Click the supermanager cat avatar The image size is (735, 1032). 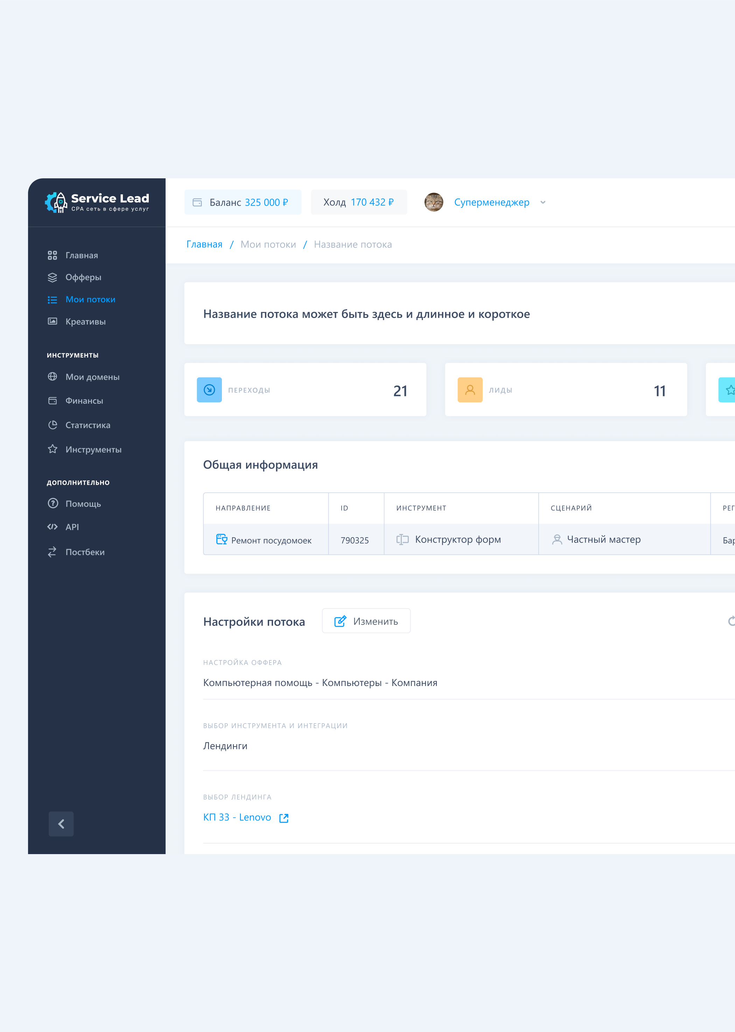(434, 202)
